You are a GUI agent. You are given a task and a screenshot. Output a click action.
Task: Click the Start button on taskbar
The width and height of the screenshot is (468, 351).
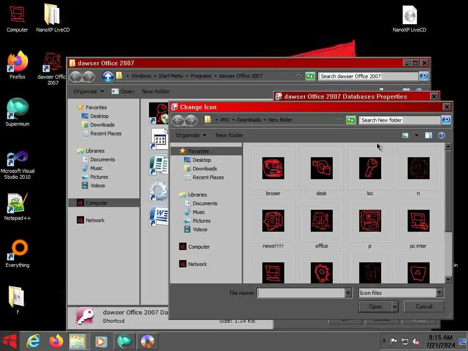pos(10,341)
